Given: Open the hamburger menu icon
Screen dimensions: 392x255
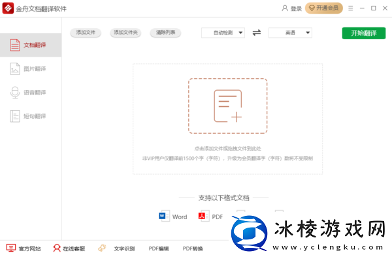Looking at the screenshot, I should (x=351, y=8).
